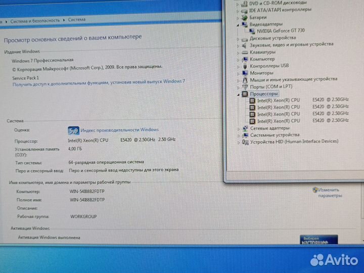This screenshot has width=364, height=273.
Task: Select IDE ATA/ATAPI контроллеры label
Action: [x=280, y=10]
